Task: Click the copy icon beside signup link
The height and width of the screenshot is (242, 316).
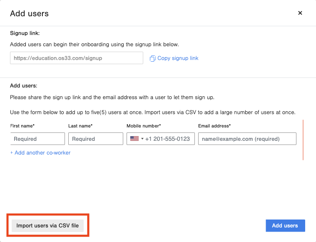Action: click(152, 58)
